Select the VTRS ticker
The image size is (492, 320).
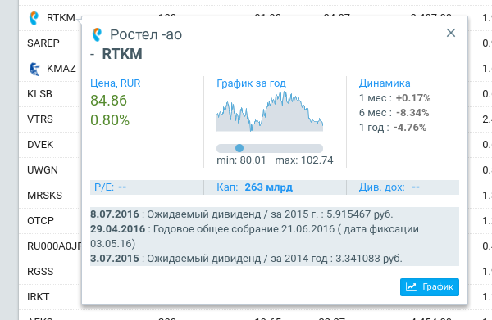(40, 119)
